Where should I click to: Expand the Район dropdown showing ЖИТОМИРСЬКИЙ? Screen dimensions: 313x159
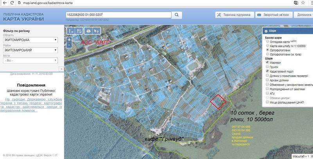(30, 50)
